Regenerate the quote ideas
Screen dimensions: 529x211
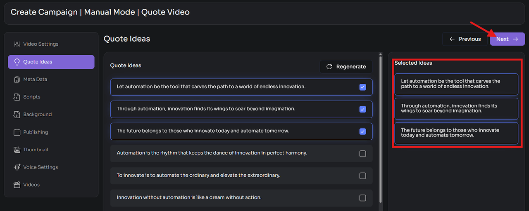coord(346,67)
